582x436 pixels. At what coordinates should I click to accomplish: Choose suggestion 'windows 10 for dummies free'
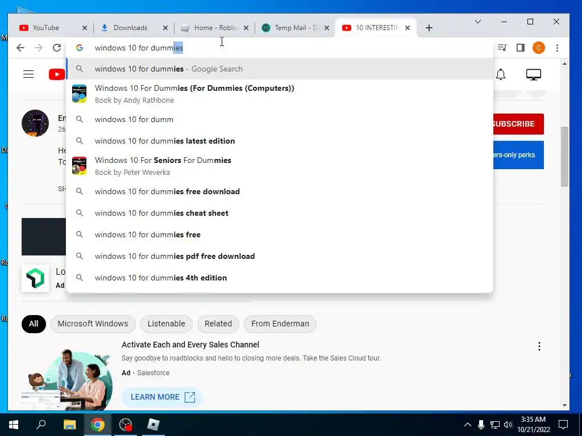(x=280, y=234)
